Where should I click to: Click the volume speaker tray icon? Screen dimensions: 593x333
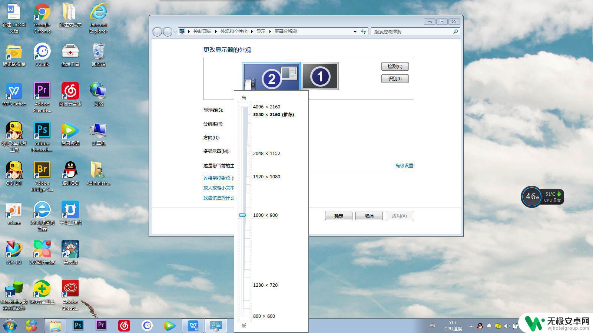[x=507, y=326]
